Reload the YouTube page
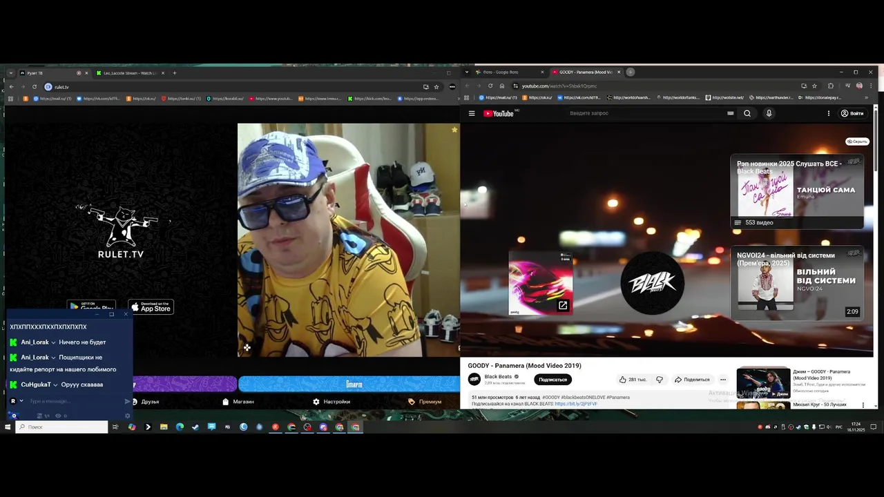The height and width of the screenshot is (497, 884). point(490,86)
